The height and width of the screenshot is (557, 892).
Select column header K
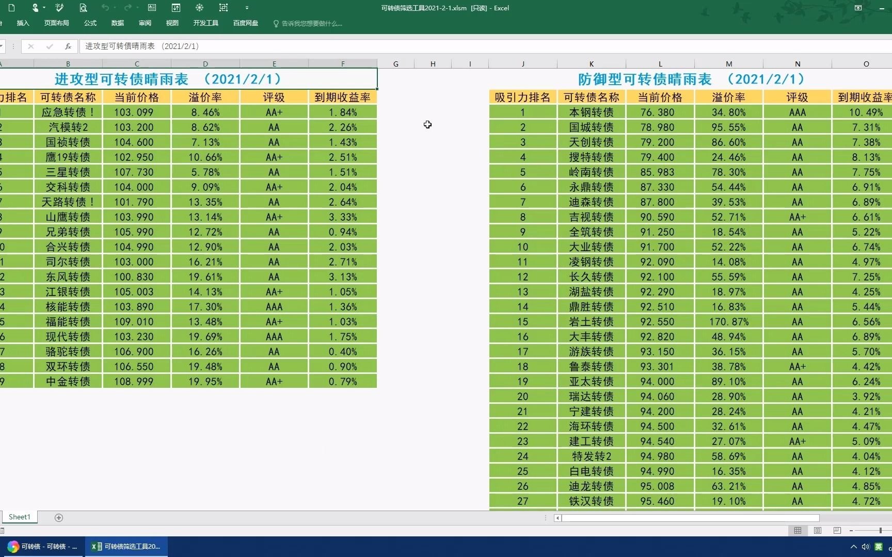(592, 64)
